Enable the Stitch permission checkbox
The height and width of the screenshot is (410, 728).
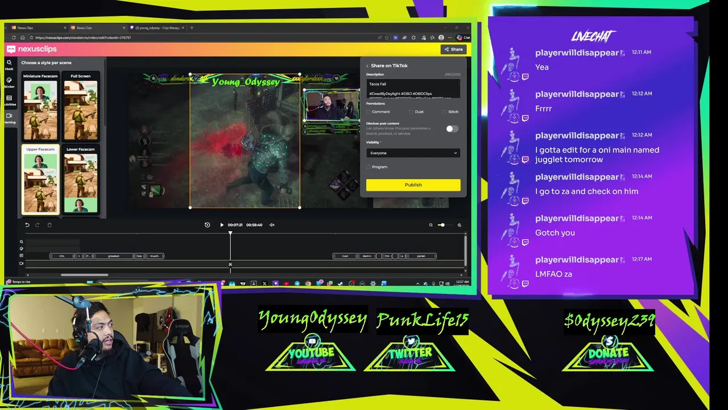click(x=445, y=112)
